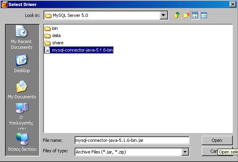The height and width of the screenshot is (162, 238).
Task: Expand the Look in dropdown arrow
Action: click(163, 15)
